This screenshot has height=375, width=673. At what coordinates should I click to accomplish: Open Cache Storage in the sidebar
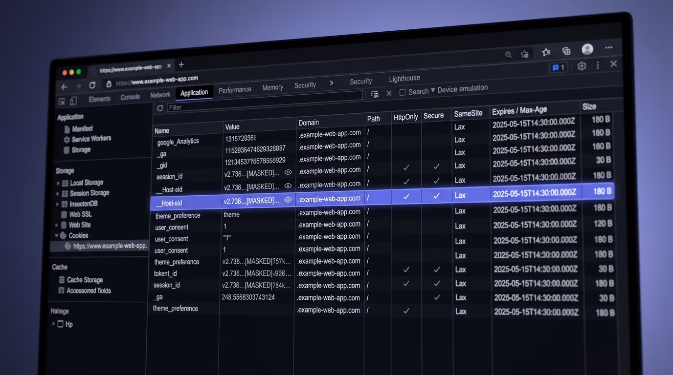[85, 280]
